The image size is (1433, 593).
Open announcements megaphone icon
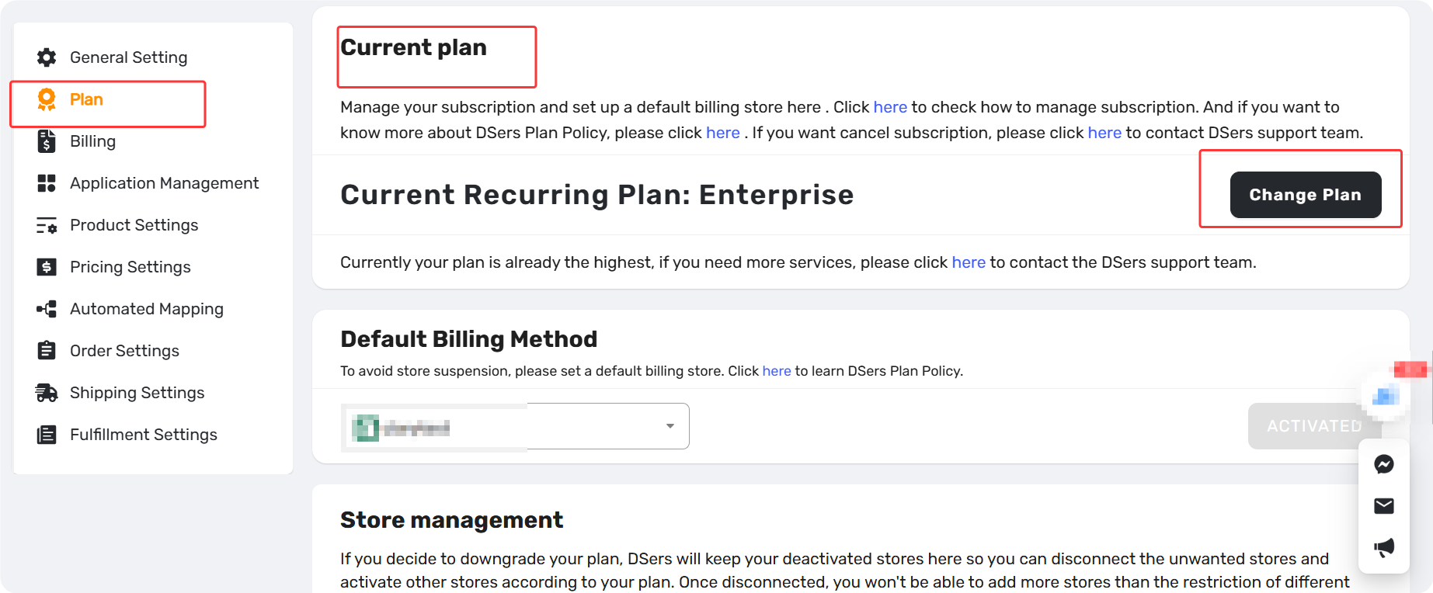1384,548
